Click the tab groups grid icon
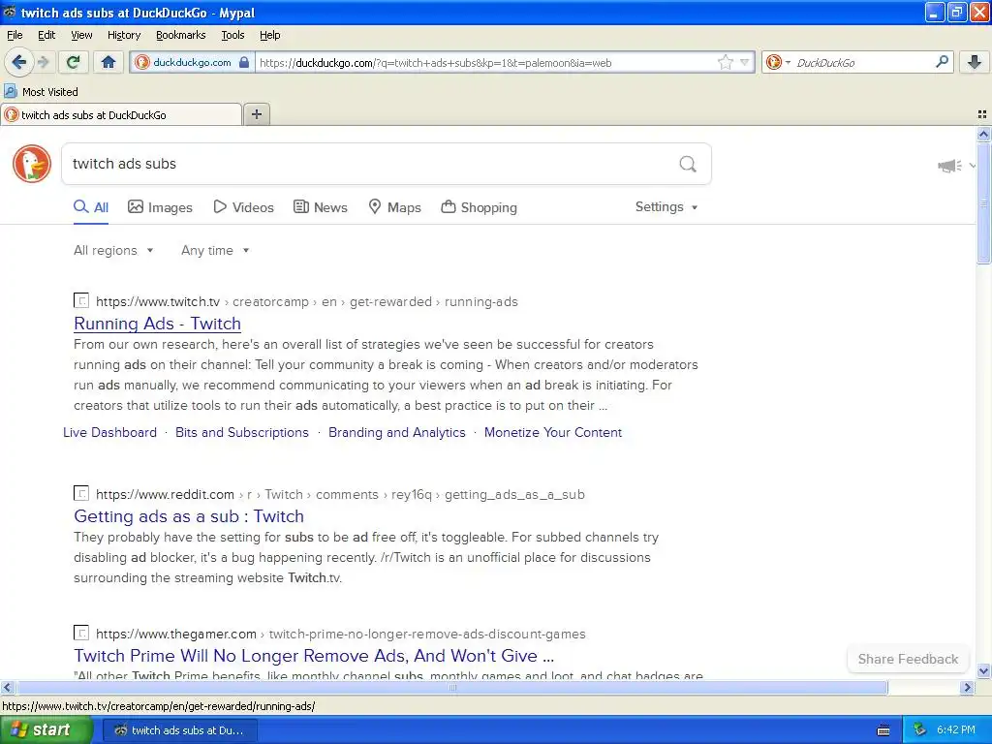The image size is (992, 744). tap(982, 114)
